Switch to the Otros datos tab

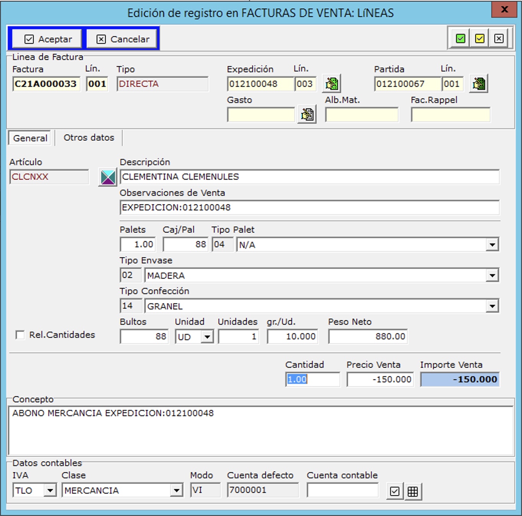pyautogui.click(x=89, y=138)
